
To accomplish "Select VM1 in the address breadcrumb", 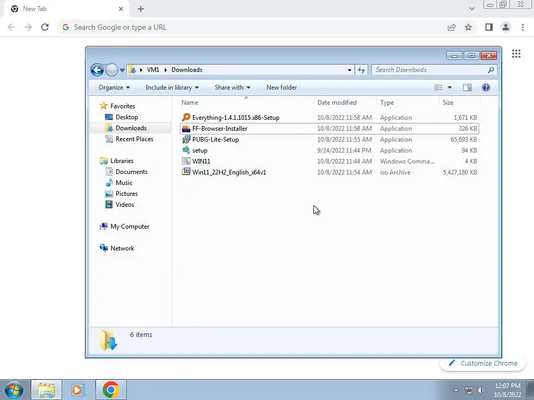I will pyautogui.click(x=153, y=70).
